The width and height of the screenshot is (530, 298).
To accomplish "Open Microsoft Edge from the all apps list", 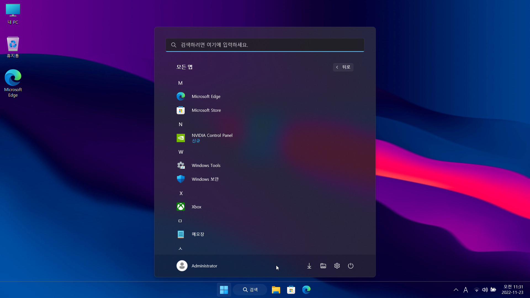I will (265, 96).
